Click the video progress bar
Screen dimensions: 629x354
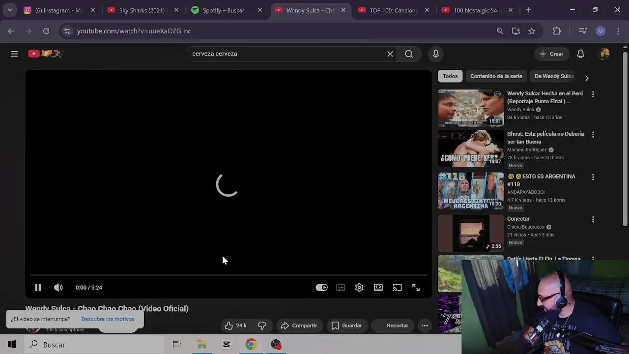(x=229, y=275)
